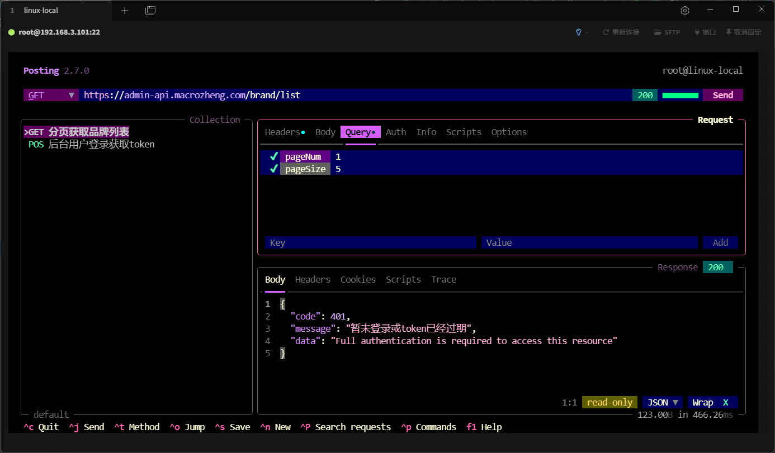Toggle the pageSize parameter checkmark
This screenshot has height=453, width=775.
(273, 169)
